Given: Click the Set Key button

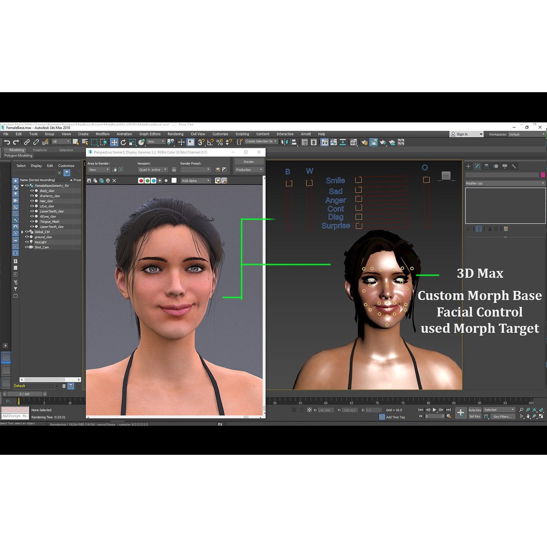Looking at the screenshot, I should 475,416.
